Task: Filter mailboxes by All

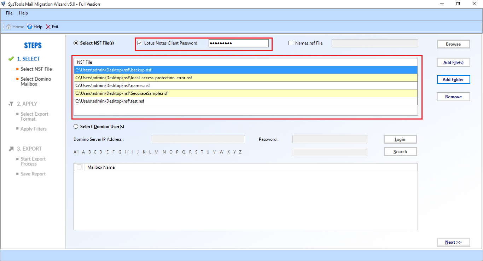Action: click(76, 152)
